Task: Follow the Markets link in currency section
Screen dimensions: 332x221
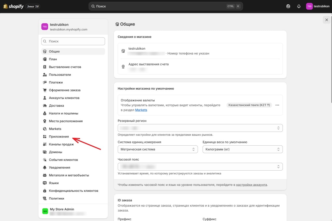Action: [x=141, y=110]
